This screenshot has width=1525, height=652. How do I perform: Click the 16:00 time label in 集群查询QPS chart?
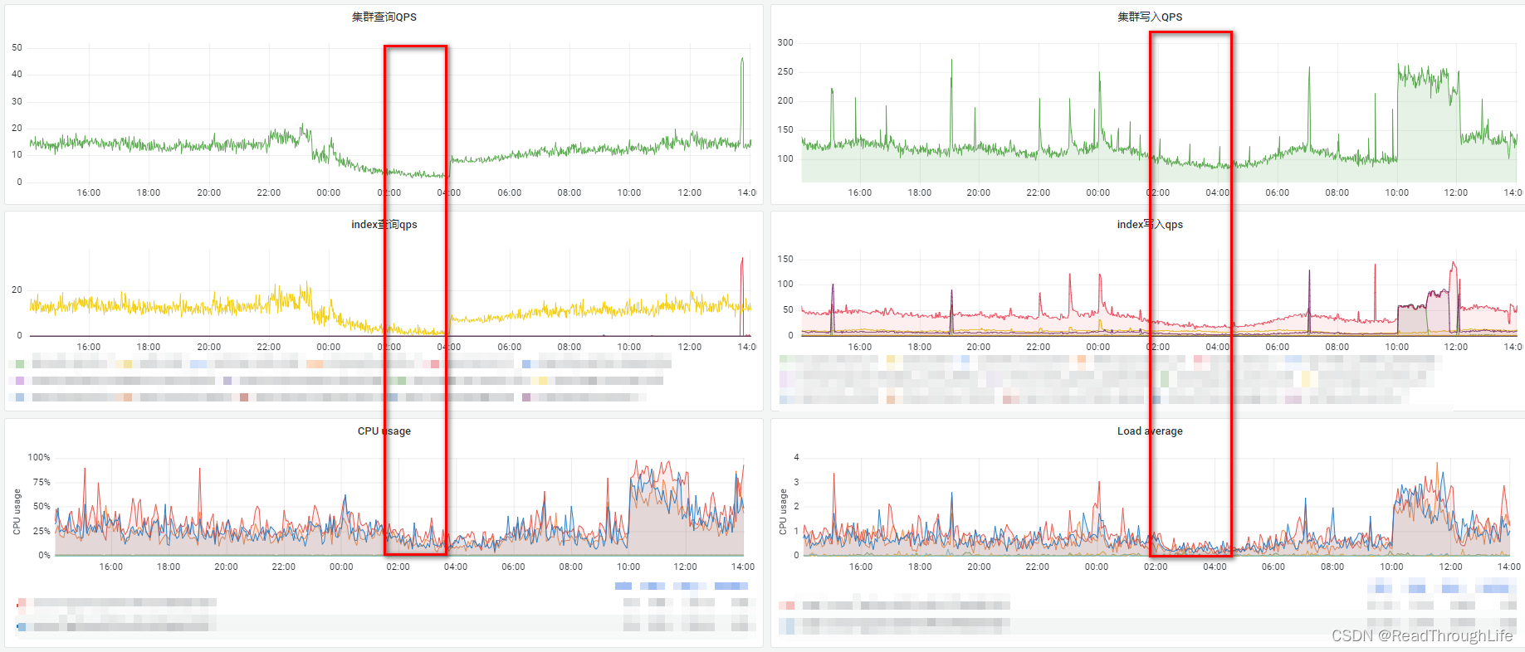(89, 192)
